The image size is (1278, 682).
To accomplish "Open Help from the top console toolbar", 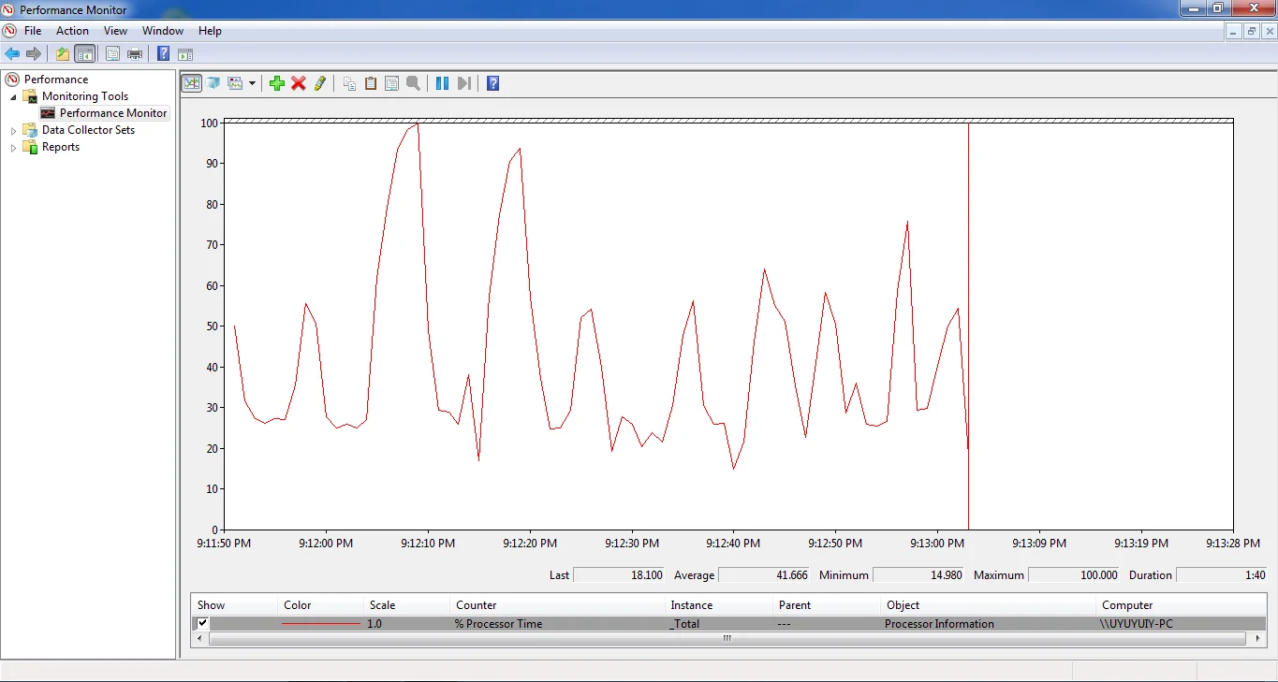I will [164, 54].
